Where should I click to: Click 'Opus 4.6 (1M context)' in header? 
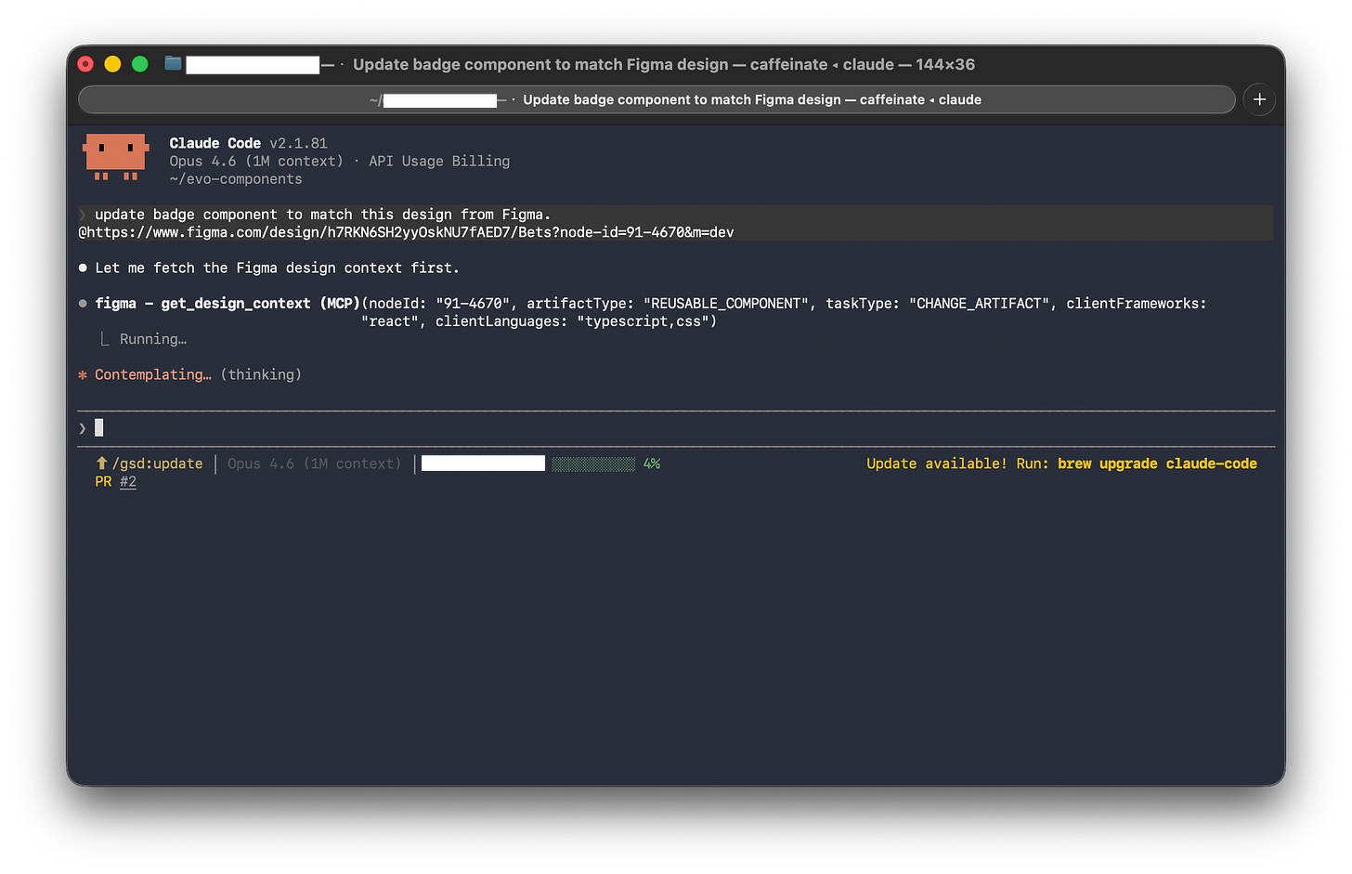256,161
